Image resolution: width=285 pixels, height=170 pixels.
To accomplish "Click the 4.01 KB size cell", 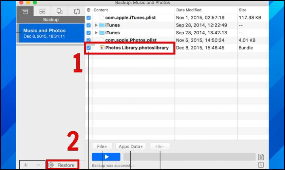I will pyautogui.click(x=247, y=40).
